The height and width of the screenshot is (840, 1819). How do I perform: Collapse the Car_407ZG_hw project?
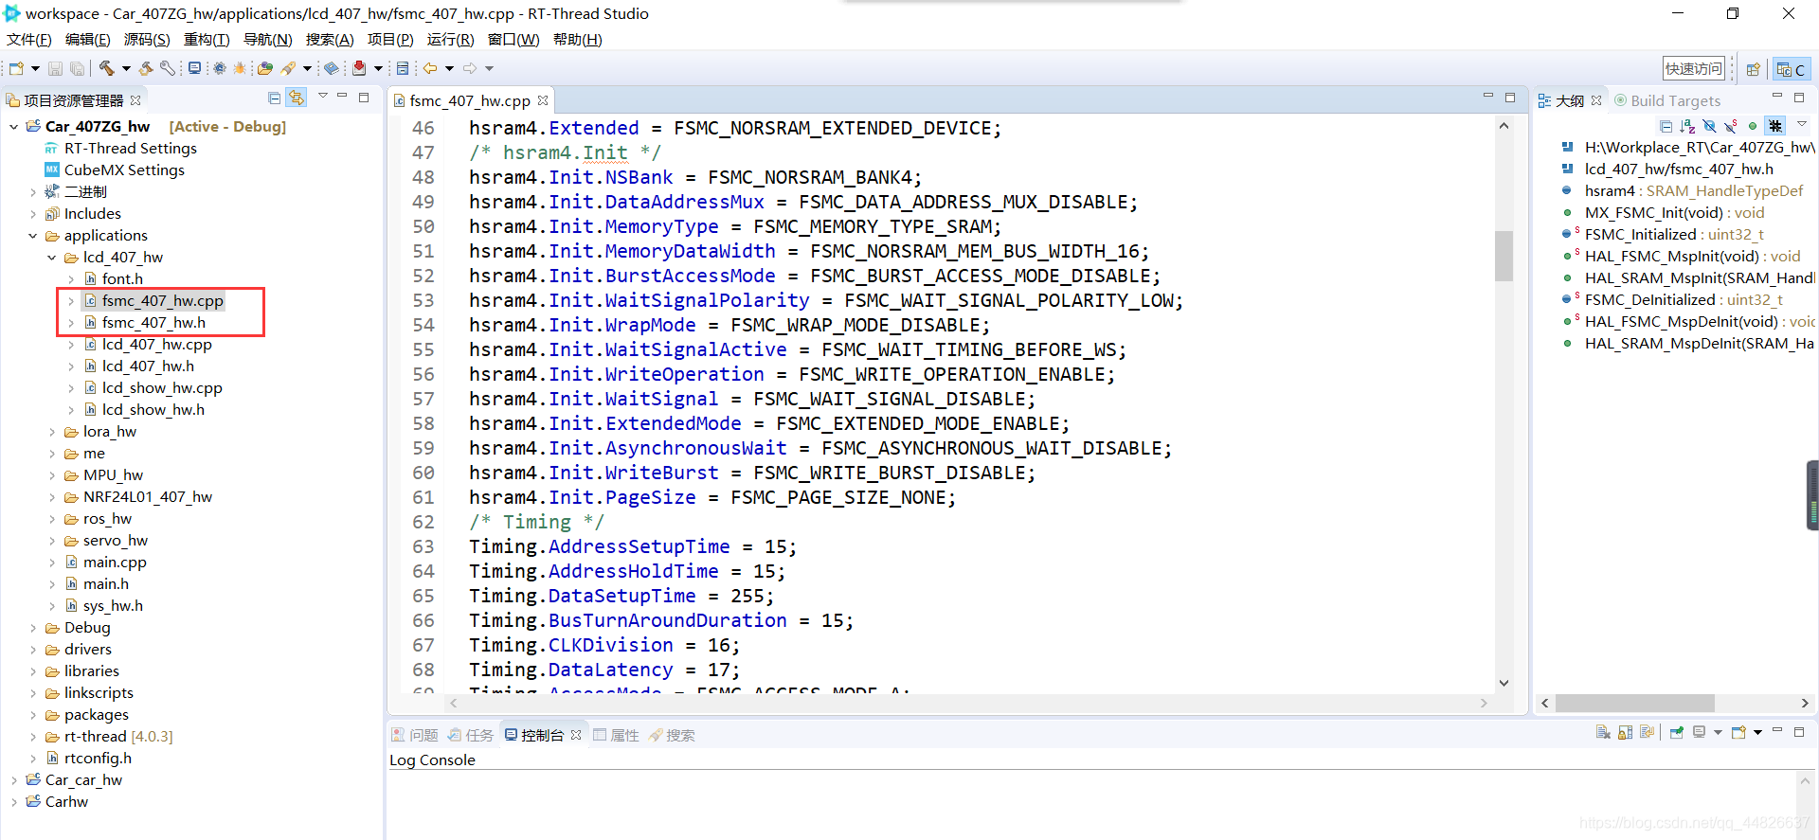[x=14, y=127]
